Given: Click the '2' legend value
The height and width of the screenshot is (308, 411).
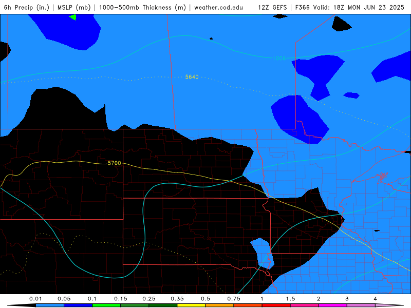Looking at the screenshot, I should (x=319, y=299).
